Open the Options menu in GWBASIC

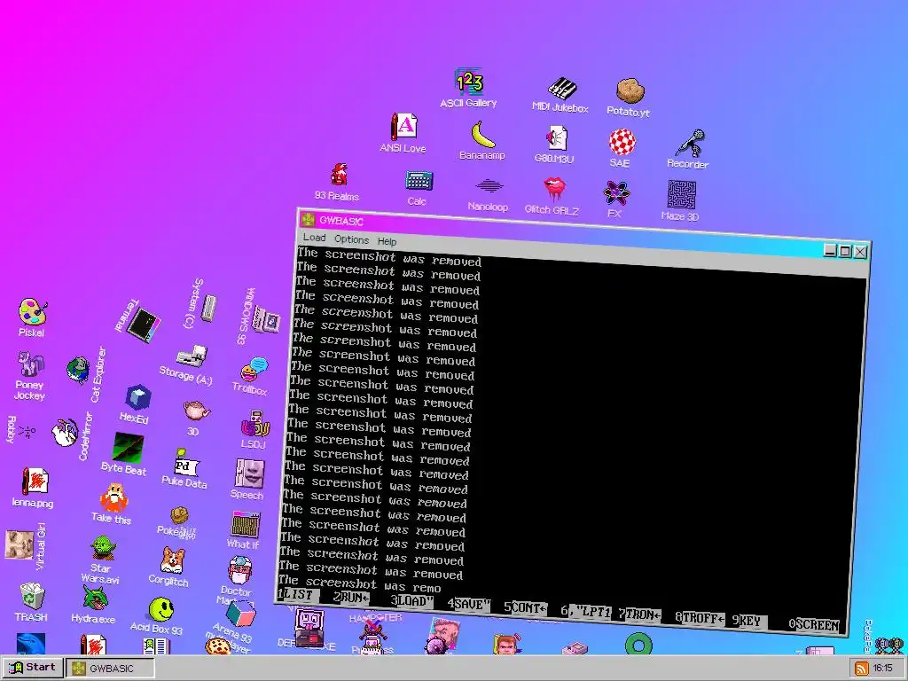pyautogui.click(x=351, y=239)
